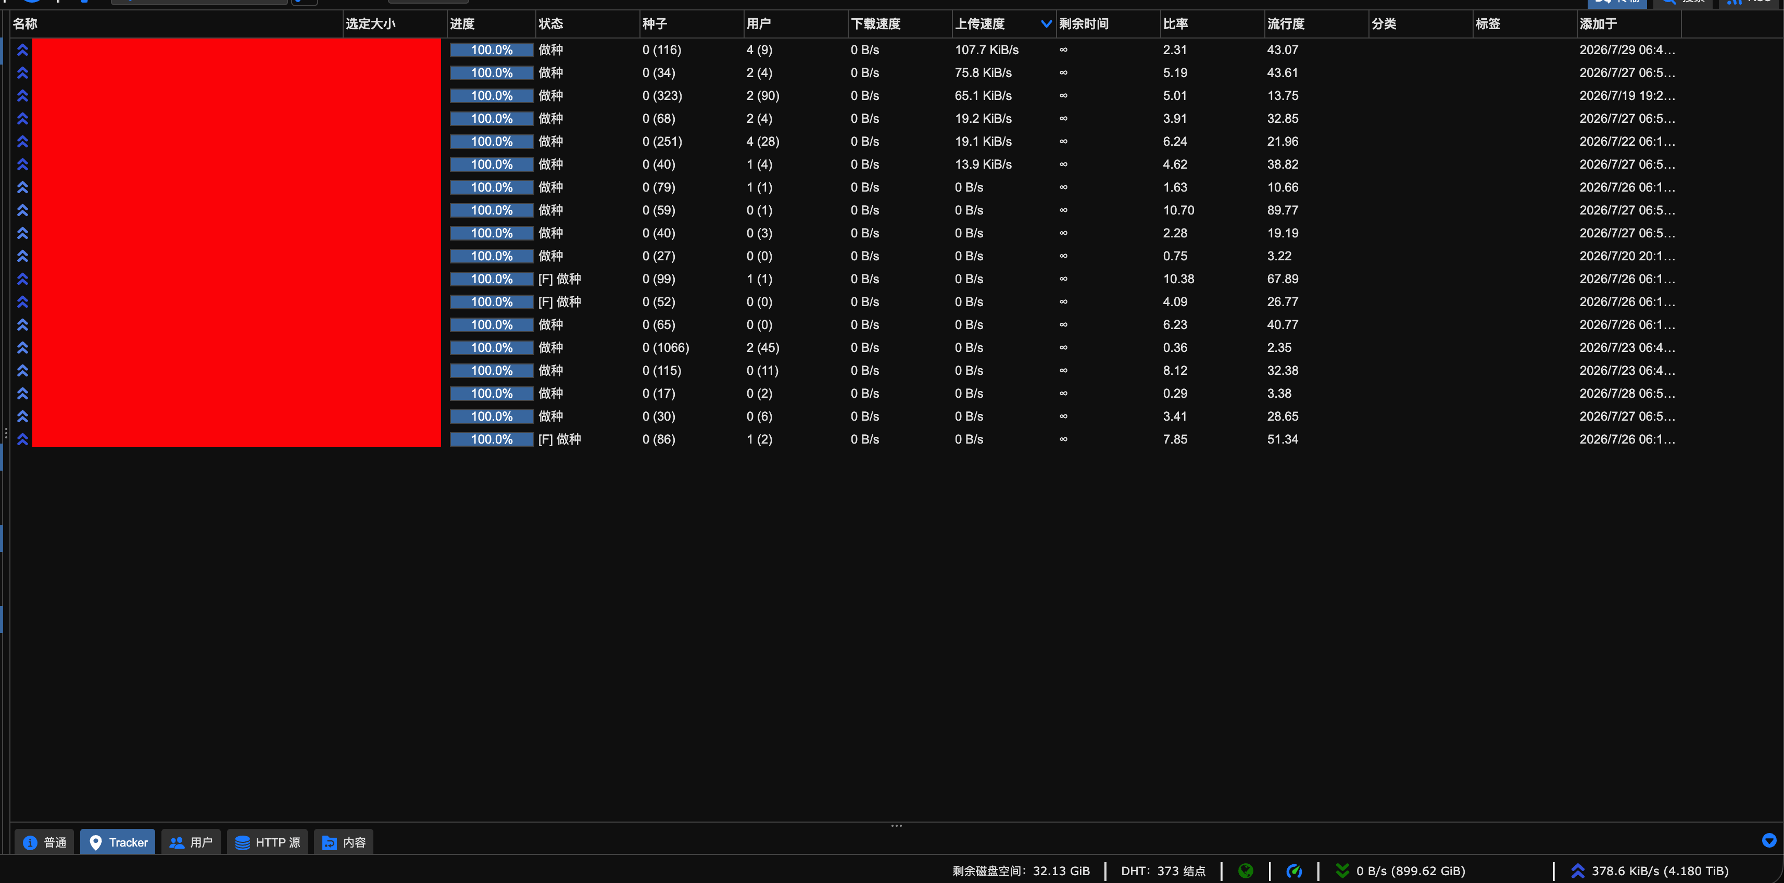Sort by the 进度 column header

tap(491, 23)
